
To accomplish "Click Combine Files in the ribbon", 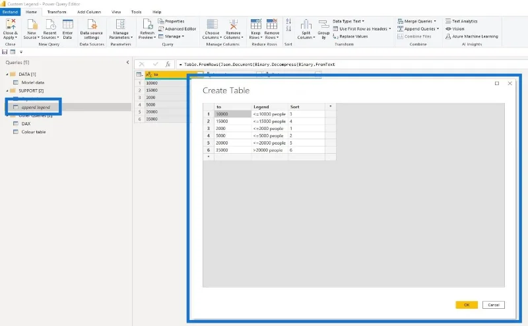I will (414, 36).
